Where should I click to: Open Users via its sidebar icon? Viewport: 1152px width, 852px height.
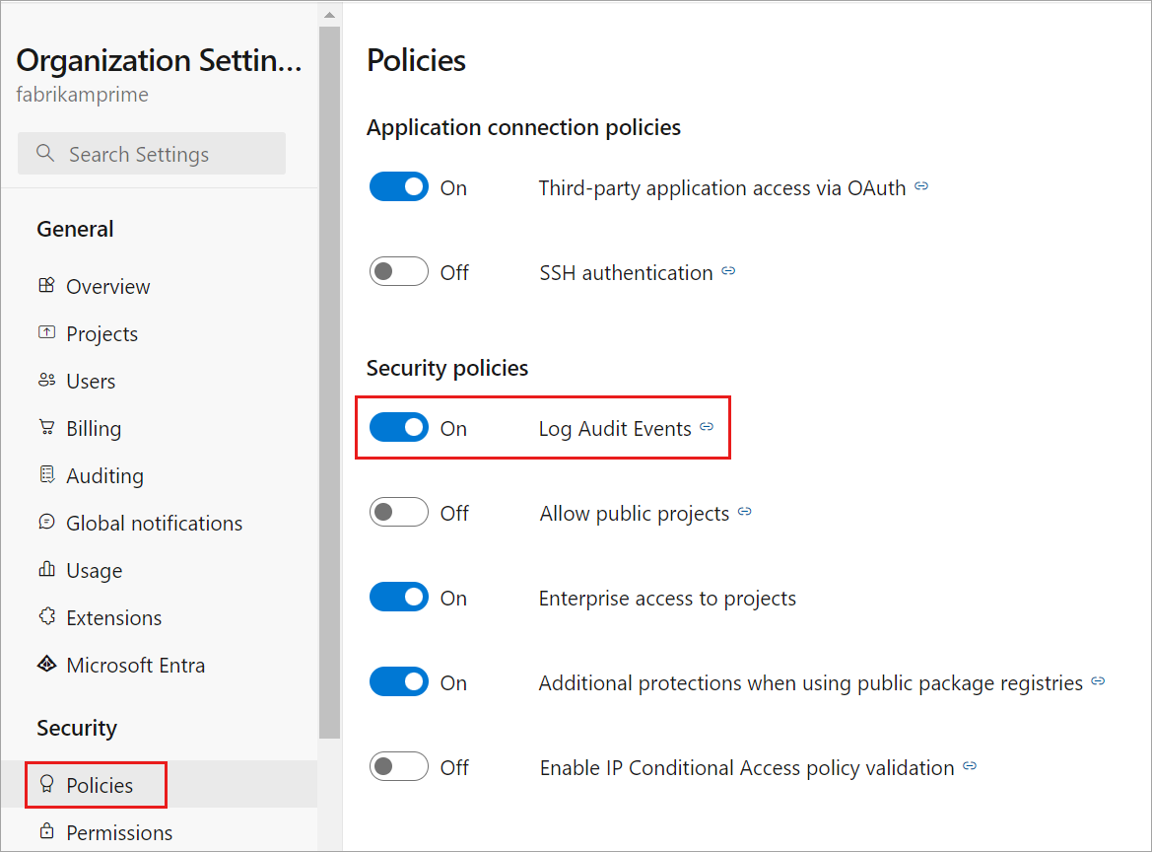tap(45, 381)
